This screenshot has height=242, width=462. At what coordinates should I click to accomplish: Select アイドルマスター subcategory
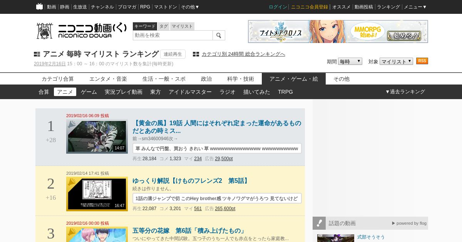(x=190, y=92)
